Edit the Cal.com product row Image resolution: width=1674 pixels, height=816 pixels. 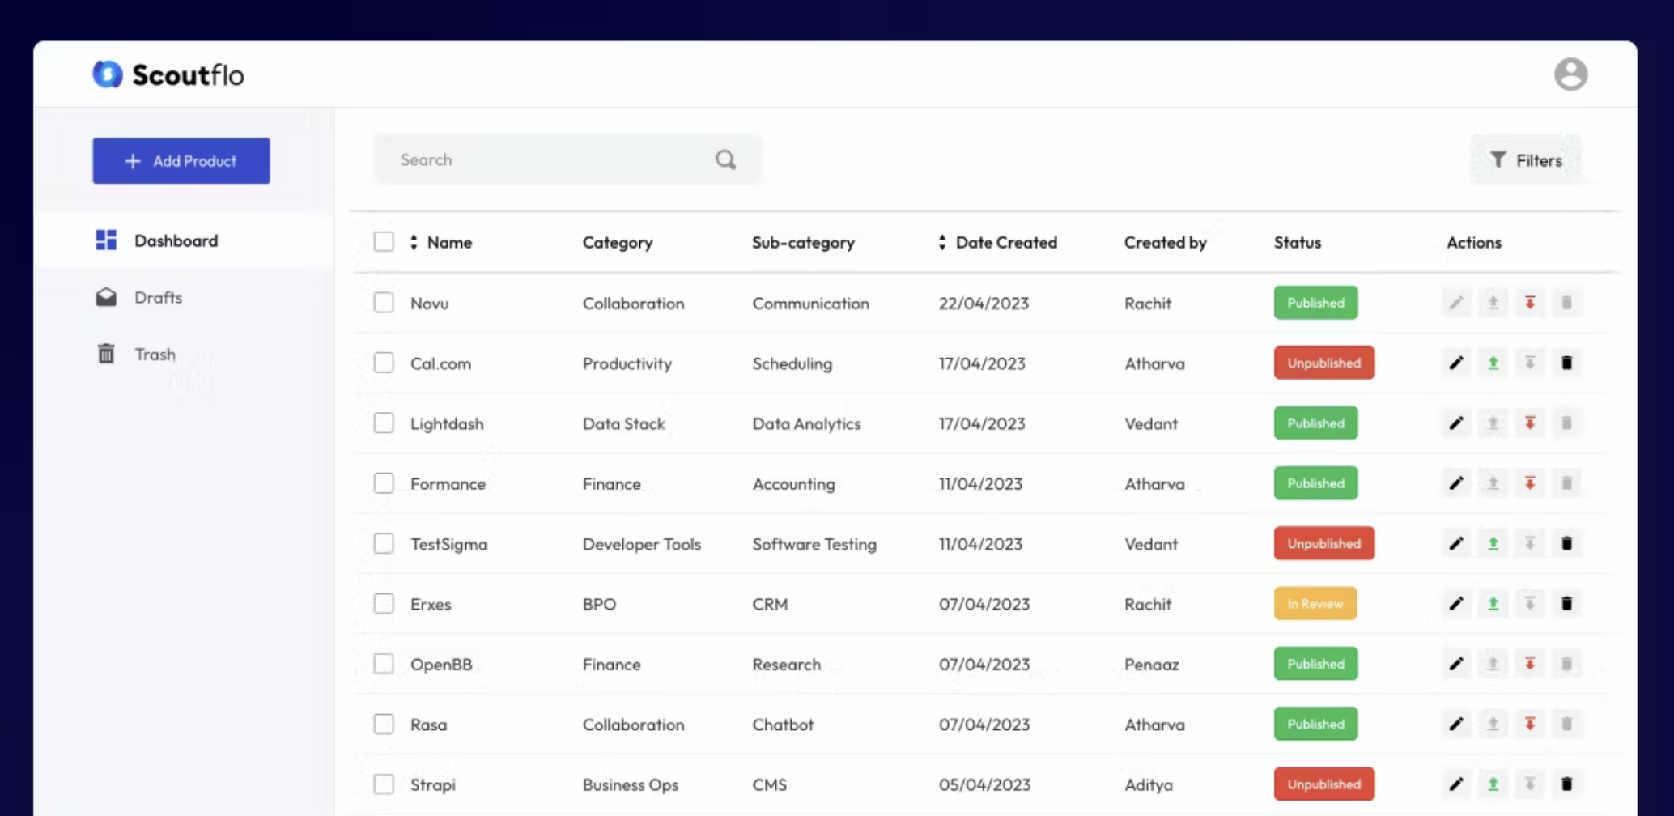1456,363
